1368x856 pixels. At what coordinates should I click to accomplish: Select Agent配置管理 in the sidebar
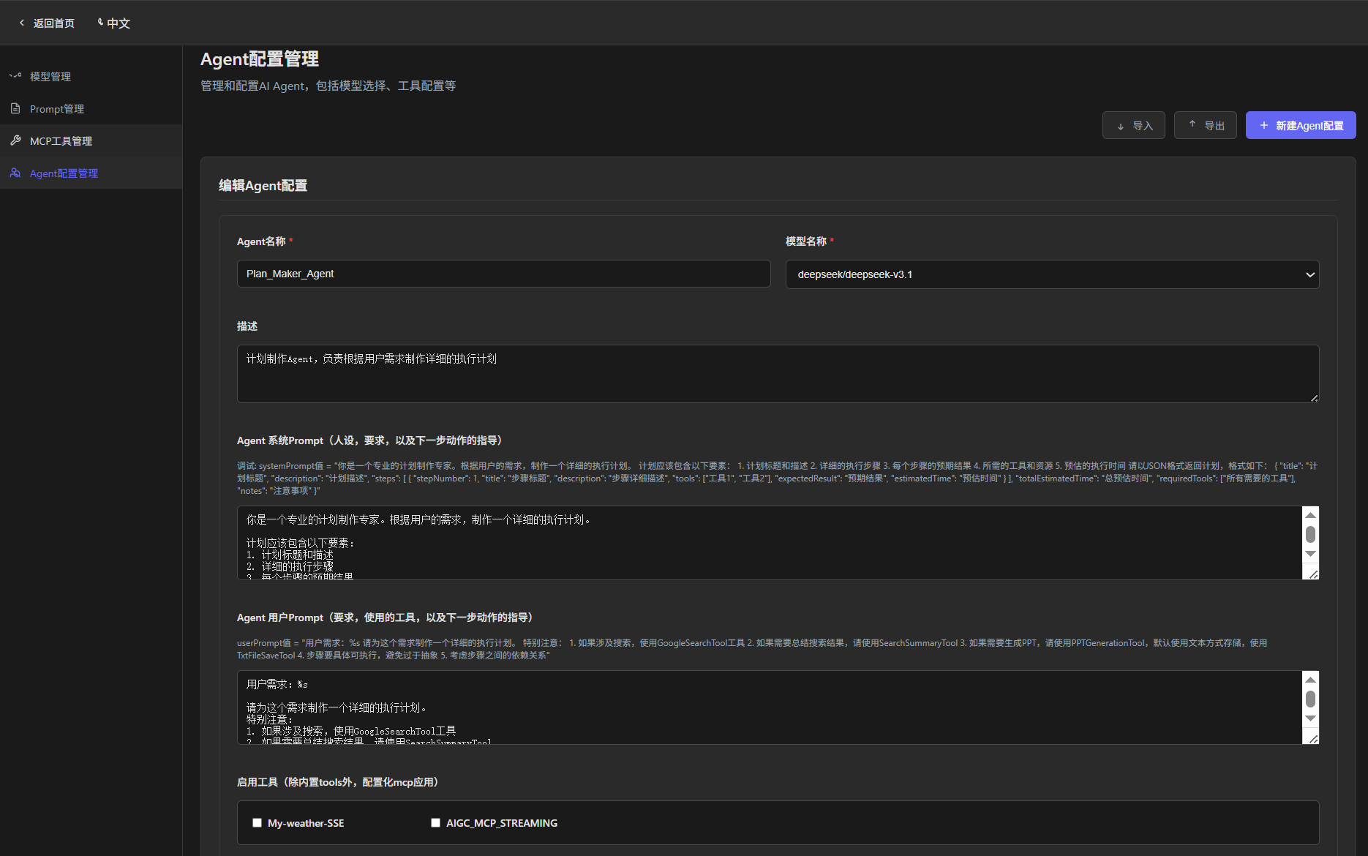[x=91, y=173]
